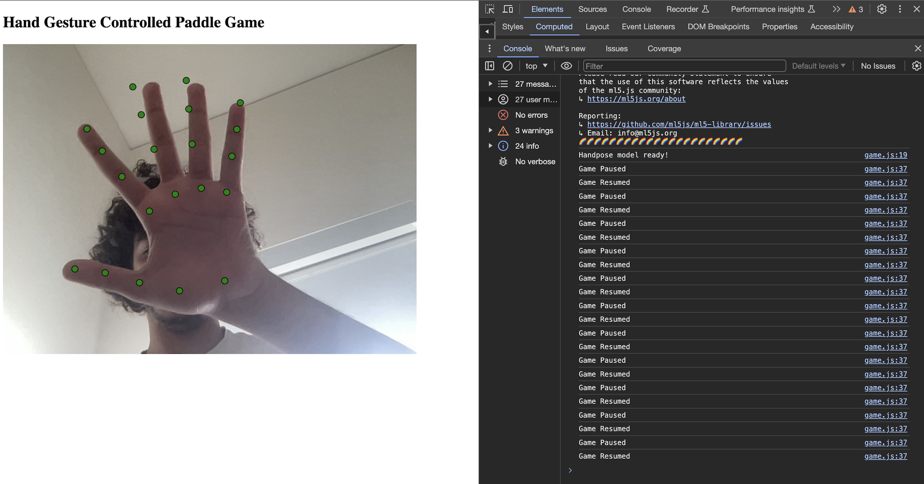
Task: Open the top frame context dropdown
Action: [x=535, y=66]
